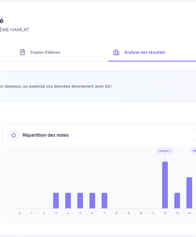The width and height of the screenshot is (196, 237).
Task: Click the axis label 8
Action: click(x=116, y=213)
